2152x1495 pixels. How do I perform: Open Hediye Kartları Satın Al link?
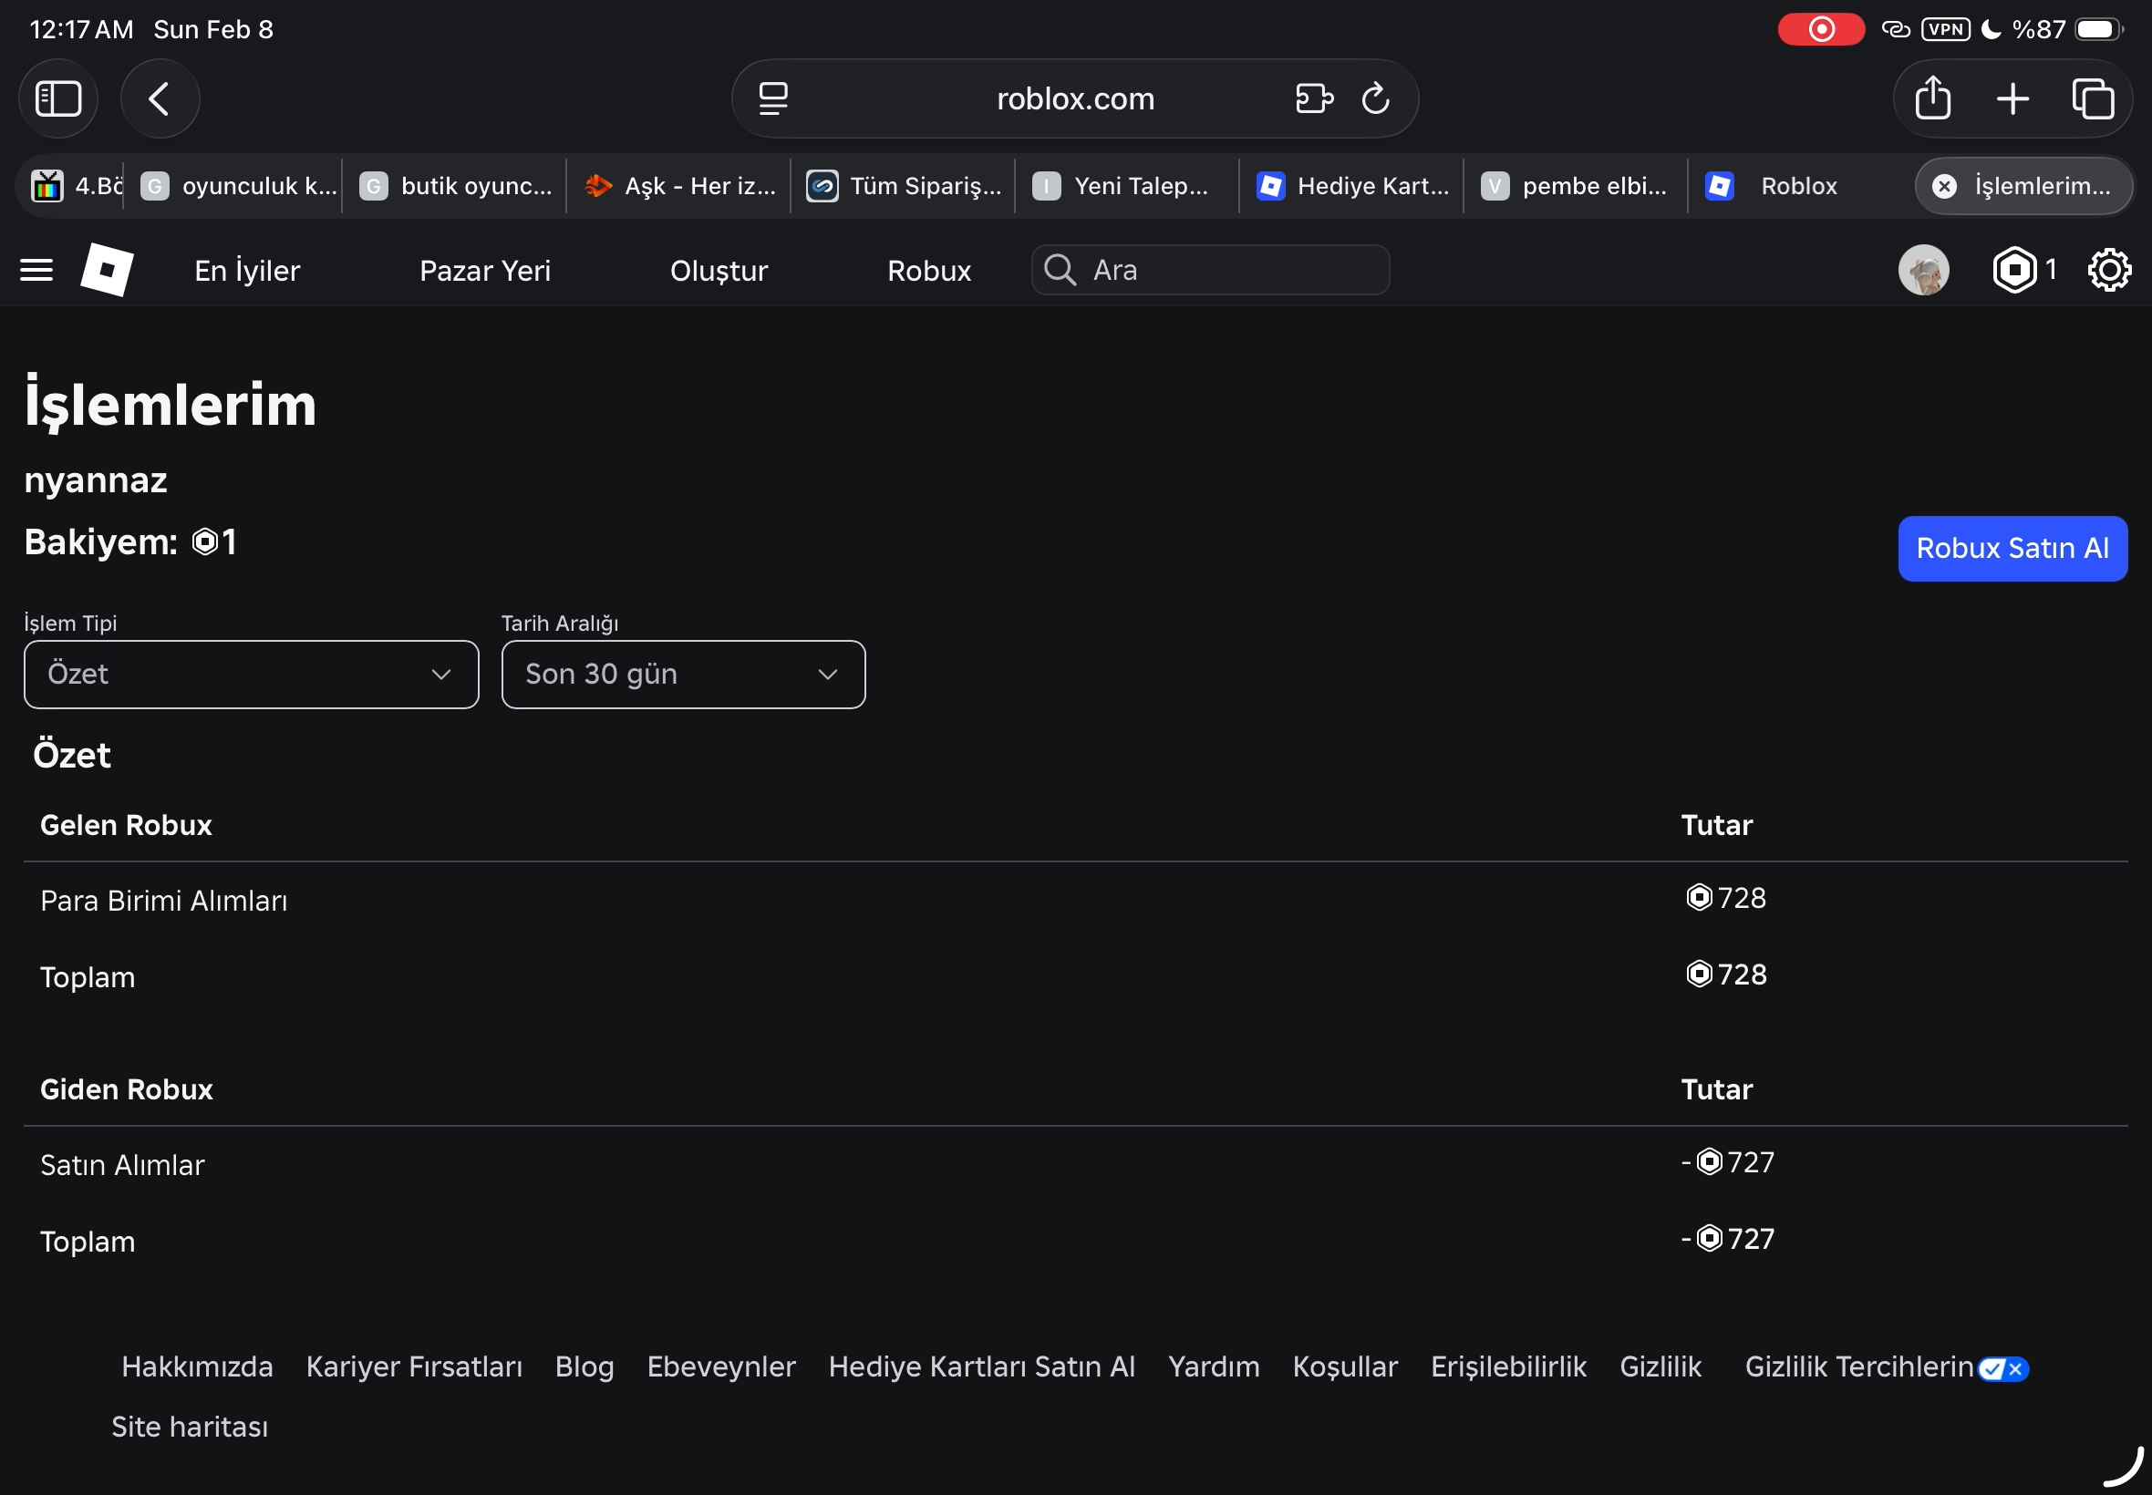tap(982, 1367)
